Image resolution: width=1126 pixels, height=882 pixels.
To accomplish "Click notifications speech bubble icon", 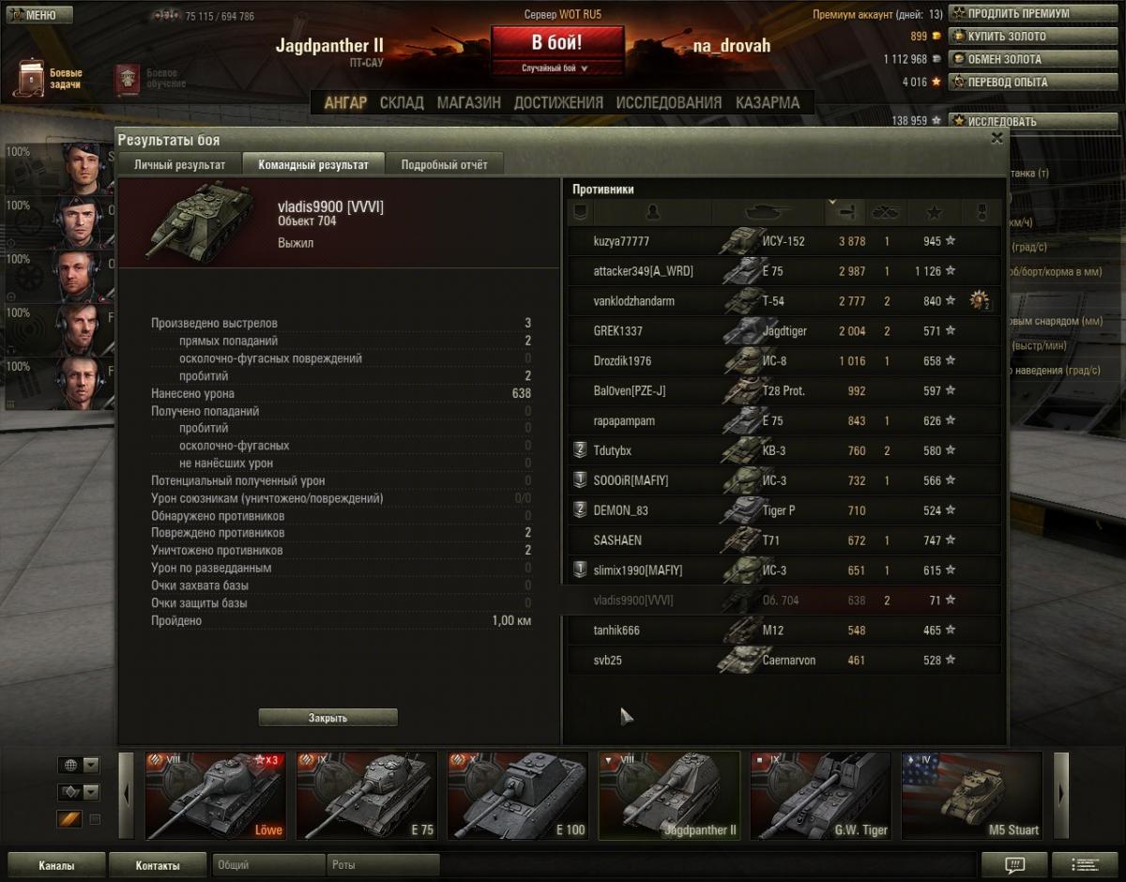I will [x=1014, y=864].
